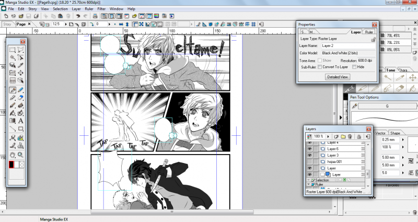This screenshot has width=418, height=222.
Task: Click the Layer Name input field
Action: click(347, 45)
